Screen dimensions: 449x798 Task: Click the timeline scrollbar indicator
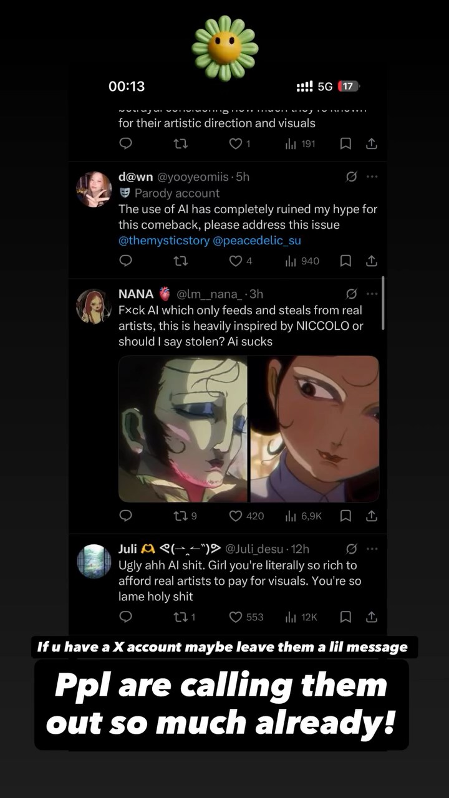point(382,303)
